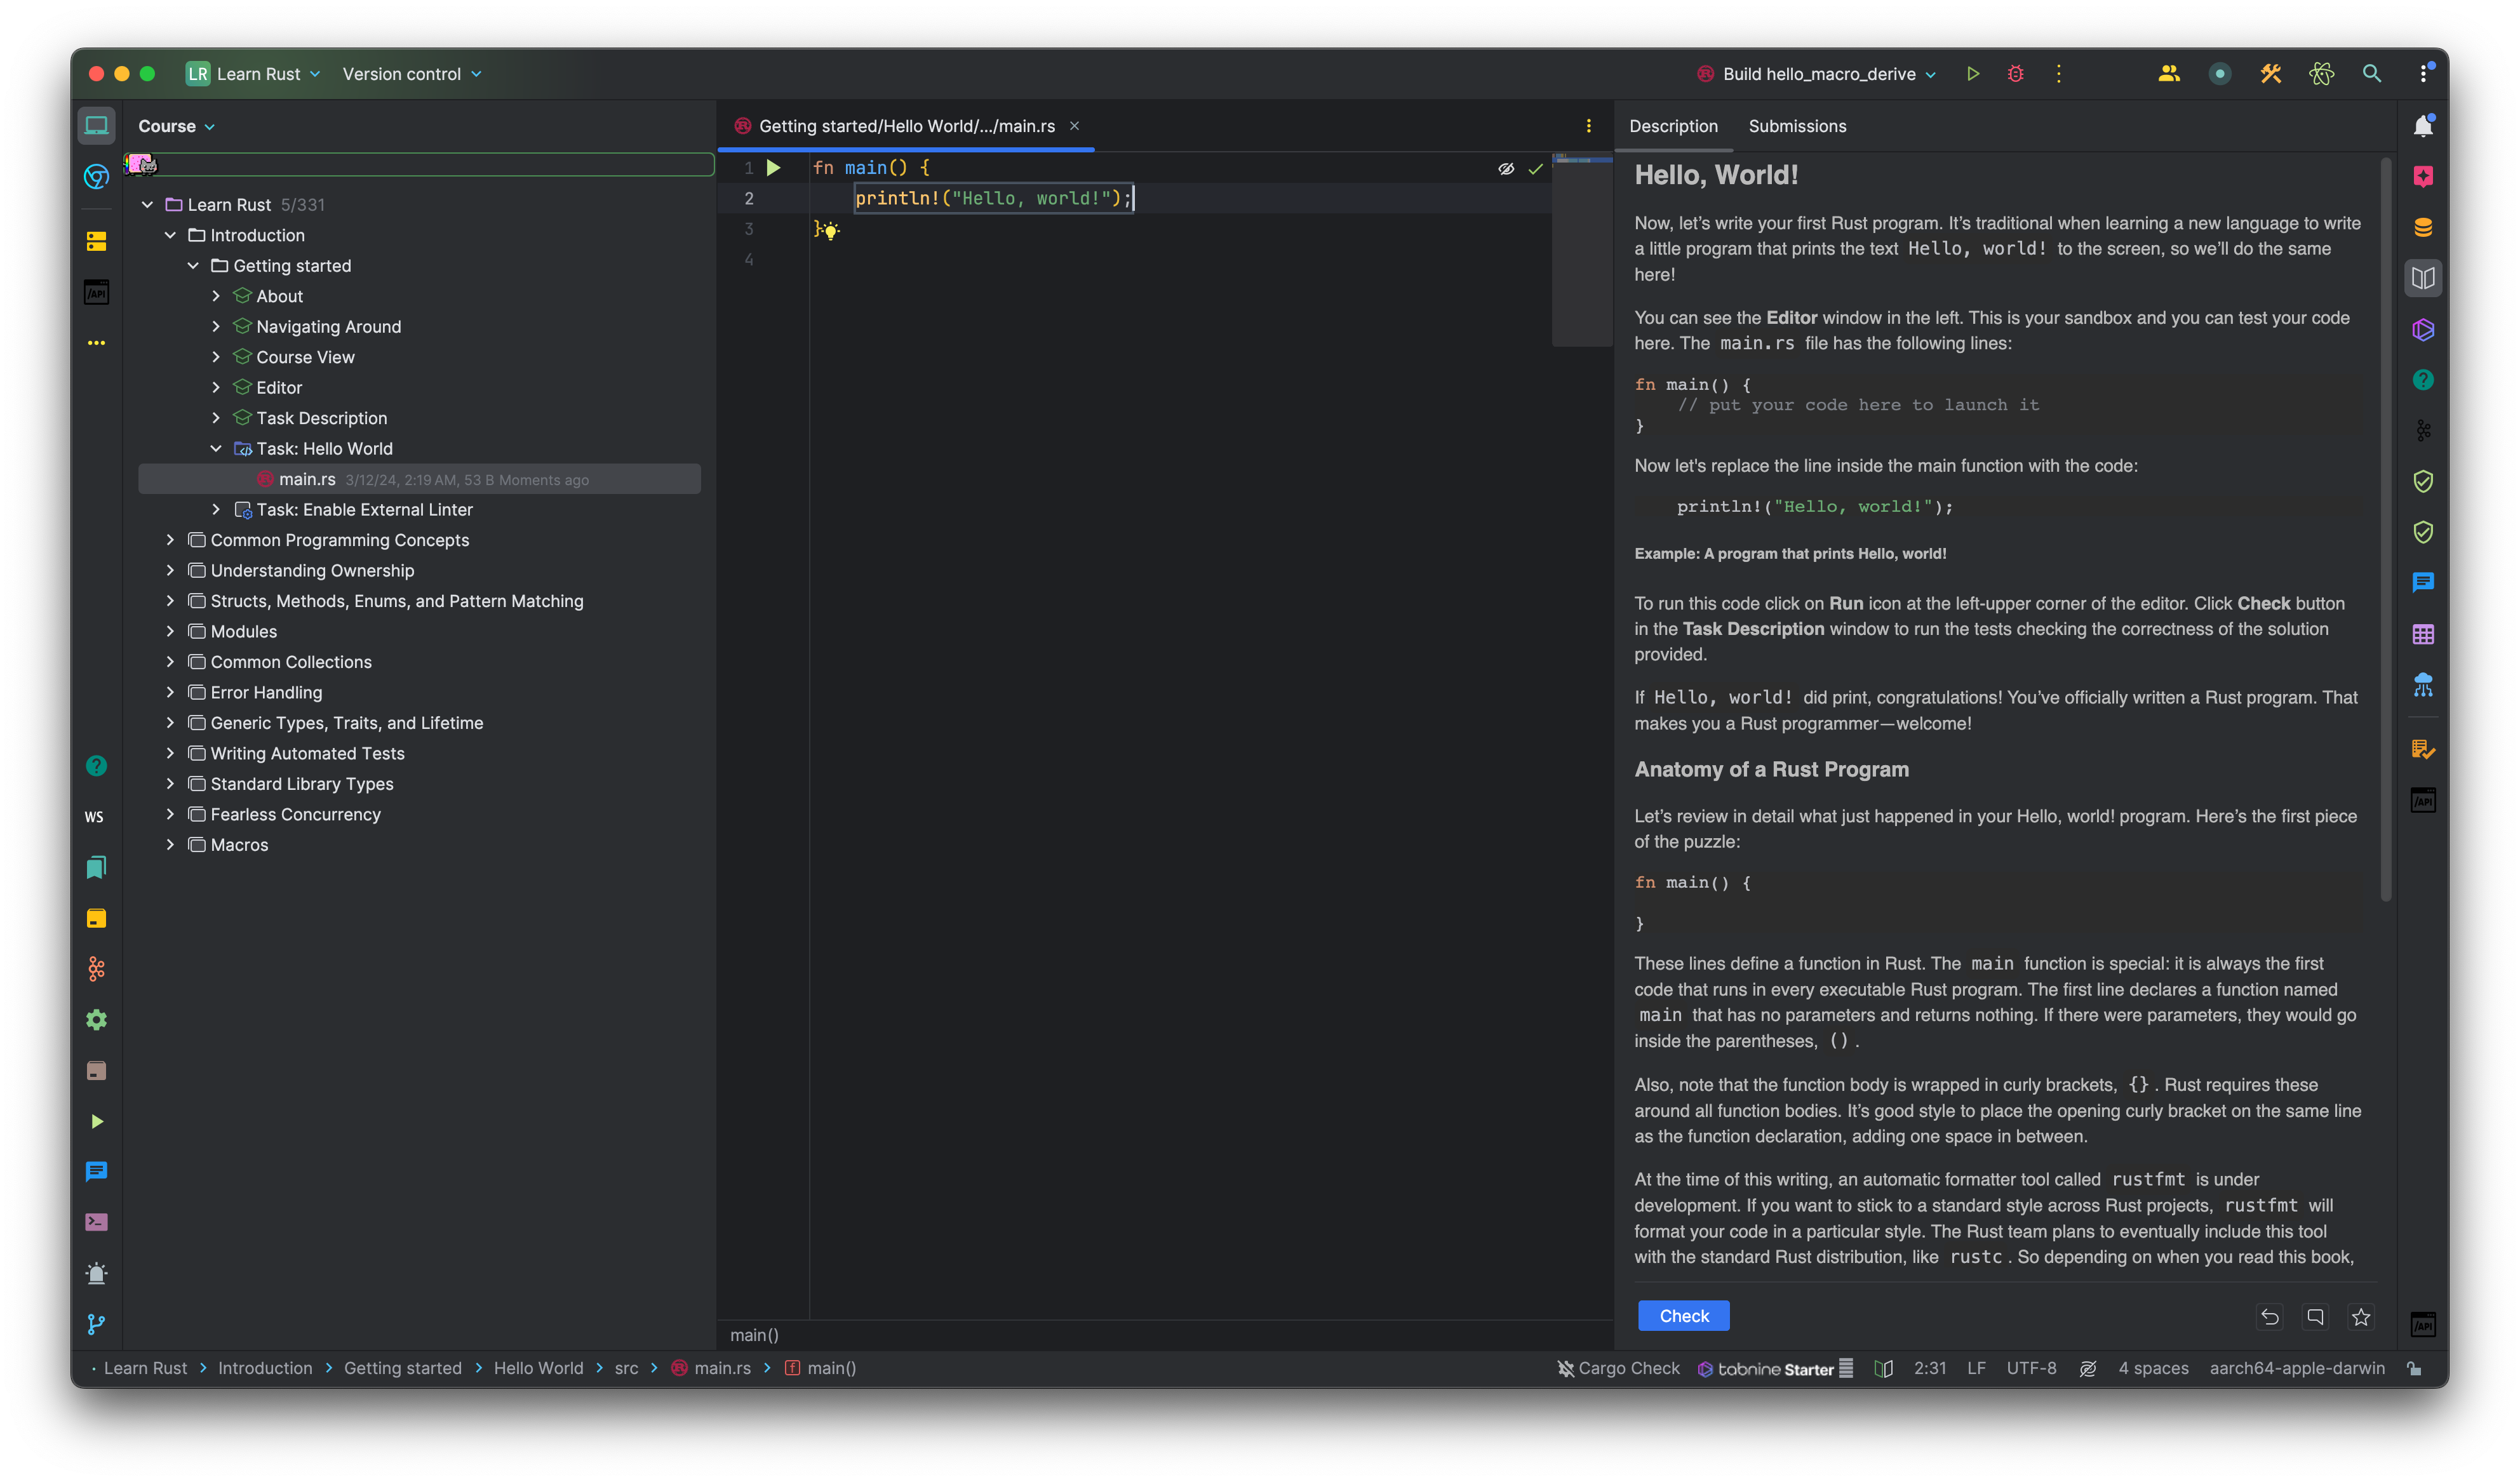Click the Reset task undo icon
The image size is (2520, 1482).
(x=2269, y=1317)
